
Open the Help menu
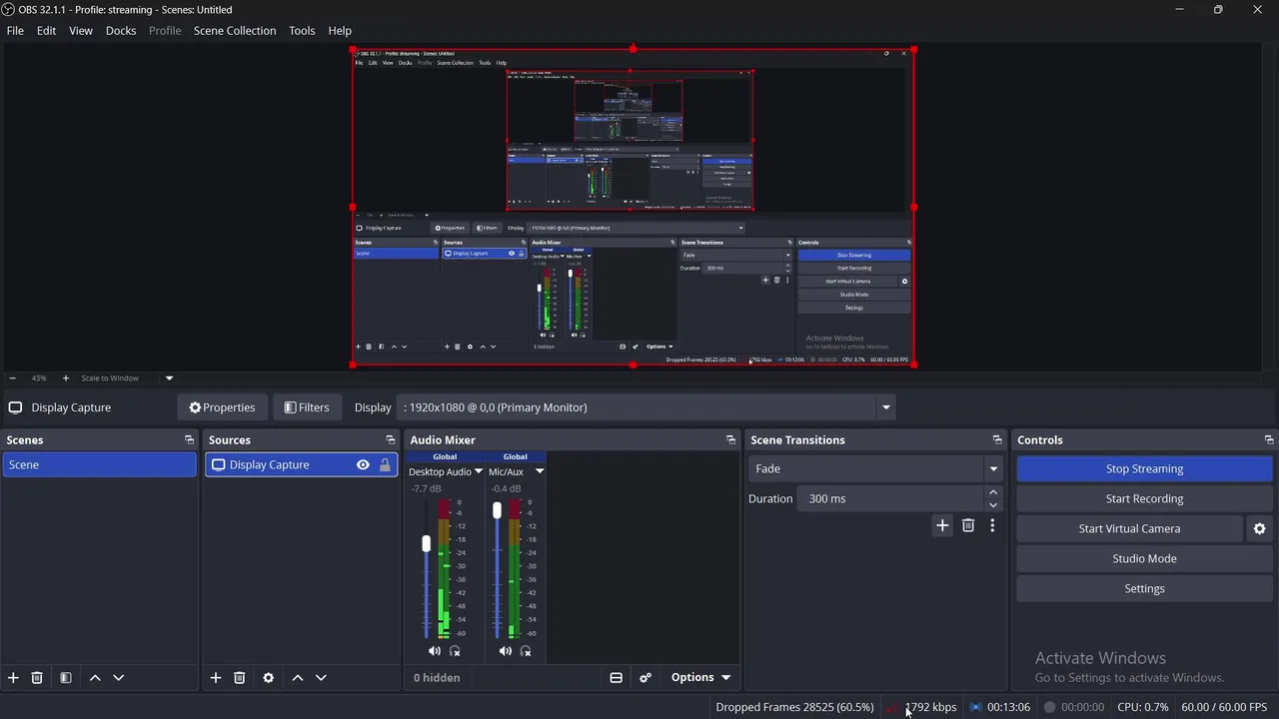pos(340,31)
